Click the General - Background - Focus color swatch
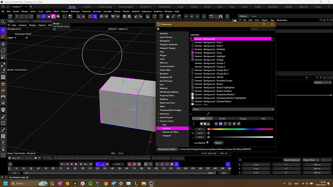 tap(193, 53)
